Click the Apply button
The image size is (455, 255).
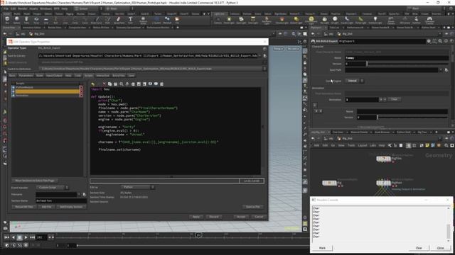pos(196,217)
